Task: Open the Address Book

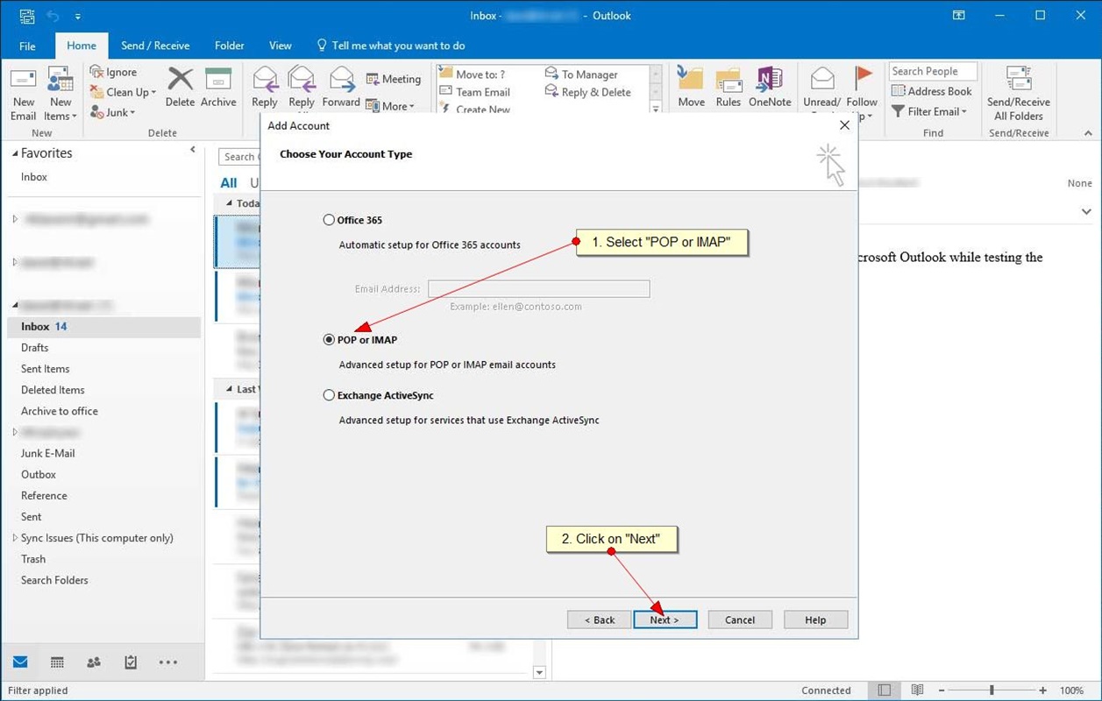Action: click(931, 91)
